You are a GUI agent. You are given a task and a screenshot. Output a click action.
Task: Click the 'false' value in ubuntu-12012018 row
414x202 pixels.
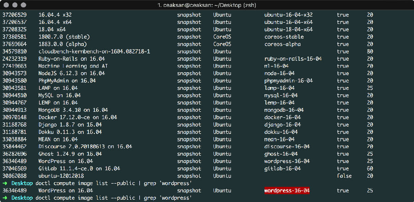click(x=344, y=176)
